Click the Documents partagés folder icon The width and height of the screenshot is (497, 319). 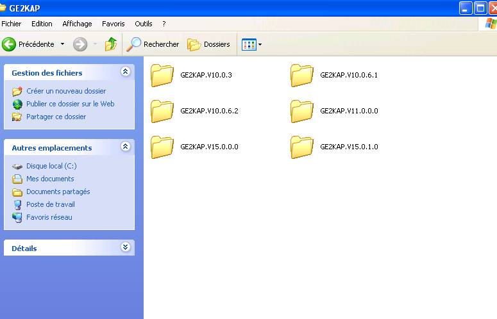pos(17,192)
